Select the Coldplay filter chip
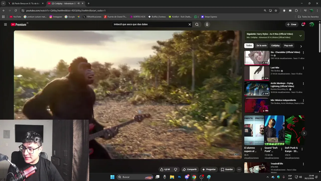This screenshot has width=321, height=181. click(275, 46)
